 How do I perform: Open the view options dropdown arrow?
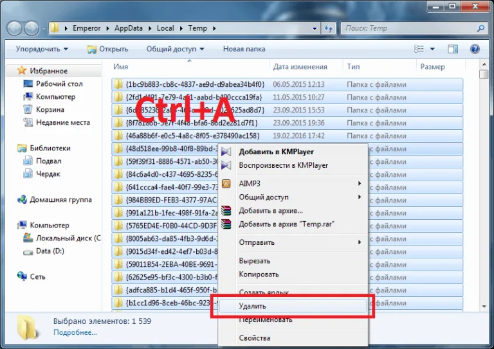click(432, 49)
